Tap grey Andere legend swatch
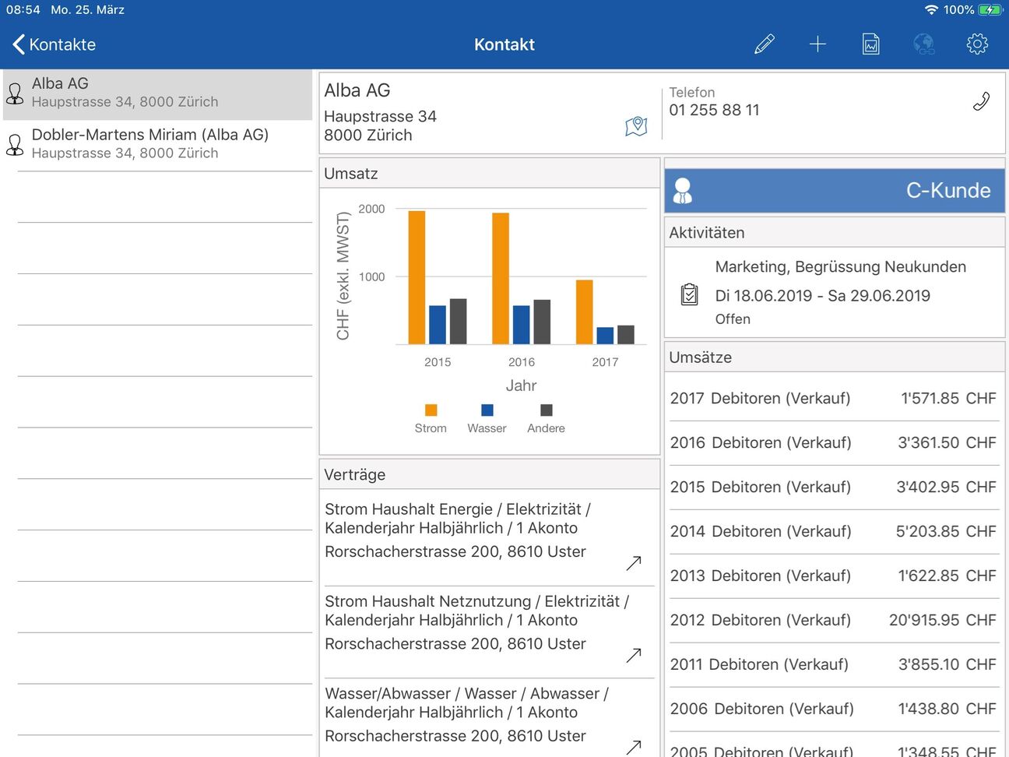The width and height of the screenshot is (1009, 757). [x=547, y=410]
